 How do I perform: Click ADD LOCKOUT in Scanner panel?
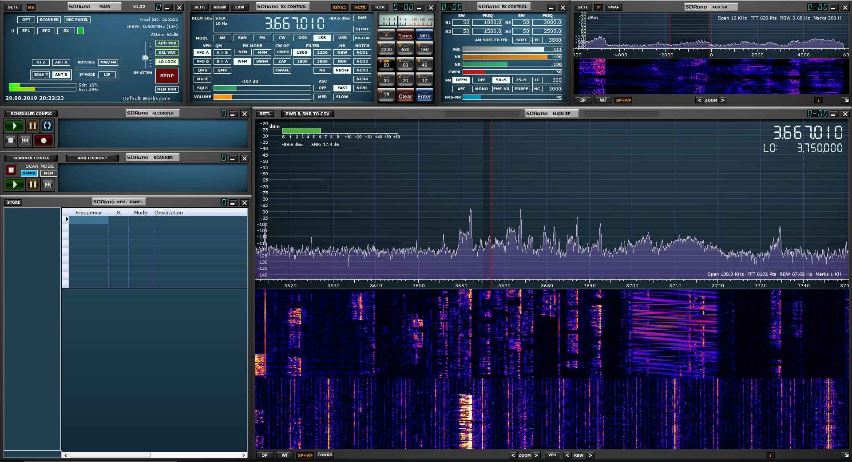pos(92,158)
